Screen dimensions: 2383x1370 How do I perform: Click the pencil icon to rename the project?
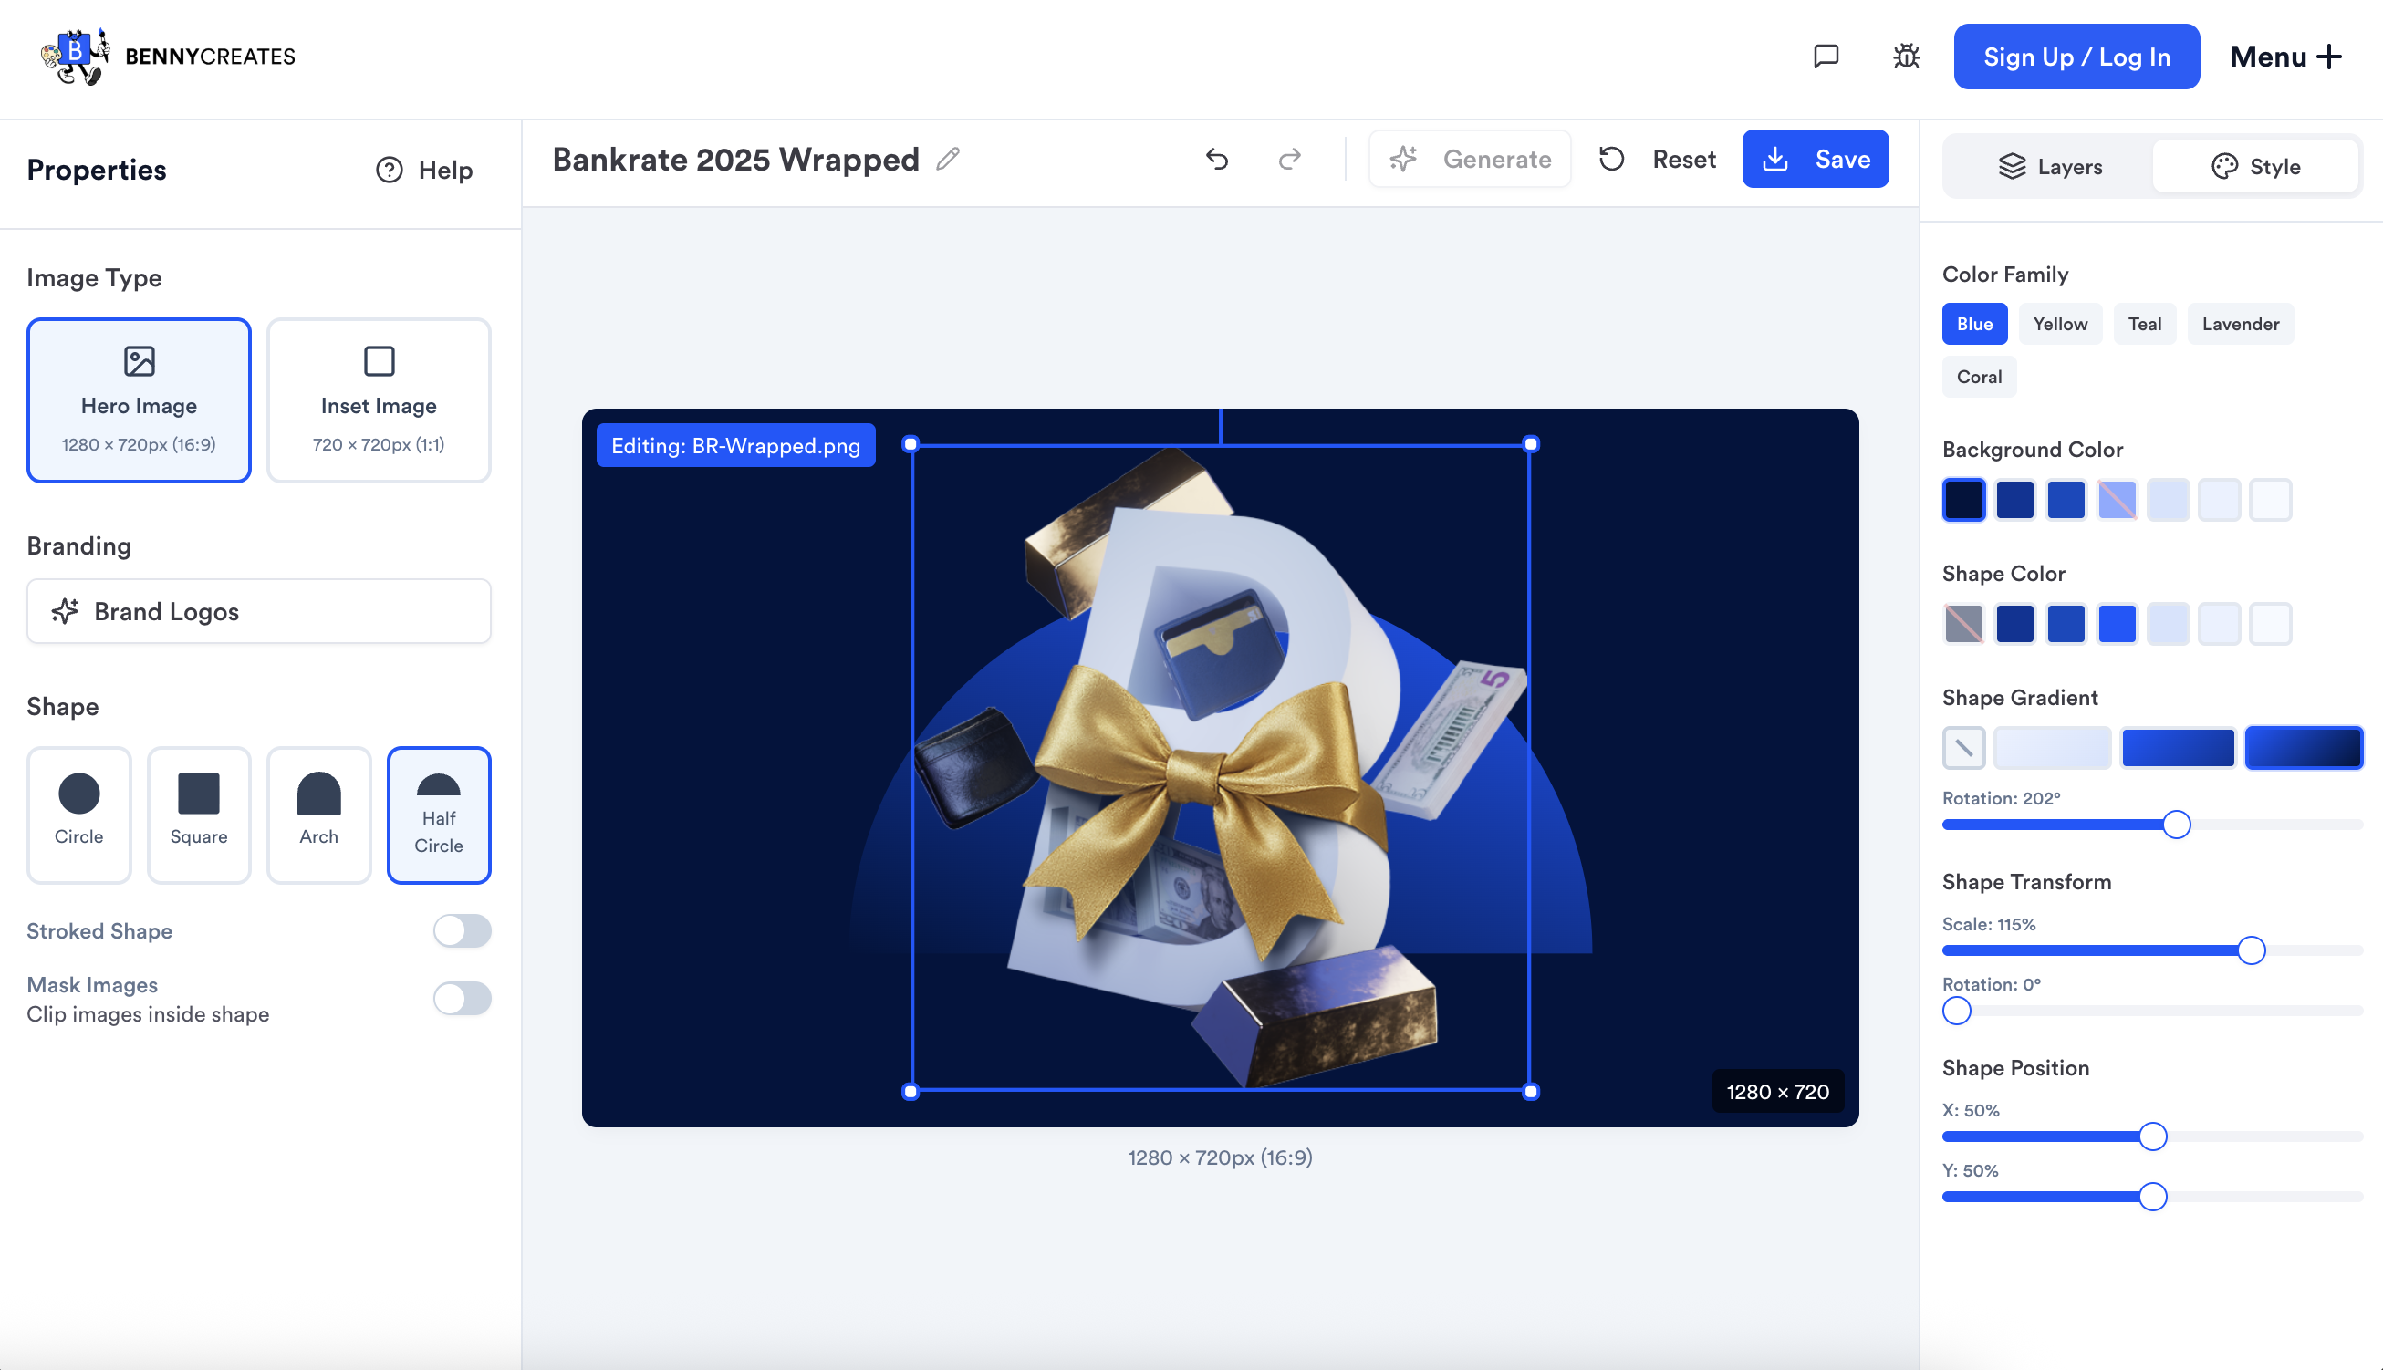click(x=949, y=158)
